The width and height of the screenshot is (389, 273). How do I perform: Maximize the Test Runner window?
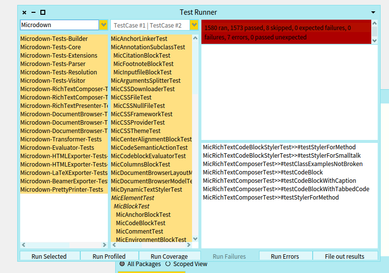tap(43, 12)
